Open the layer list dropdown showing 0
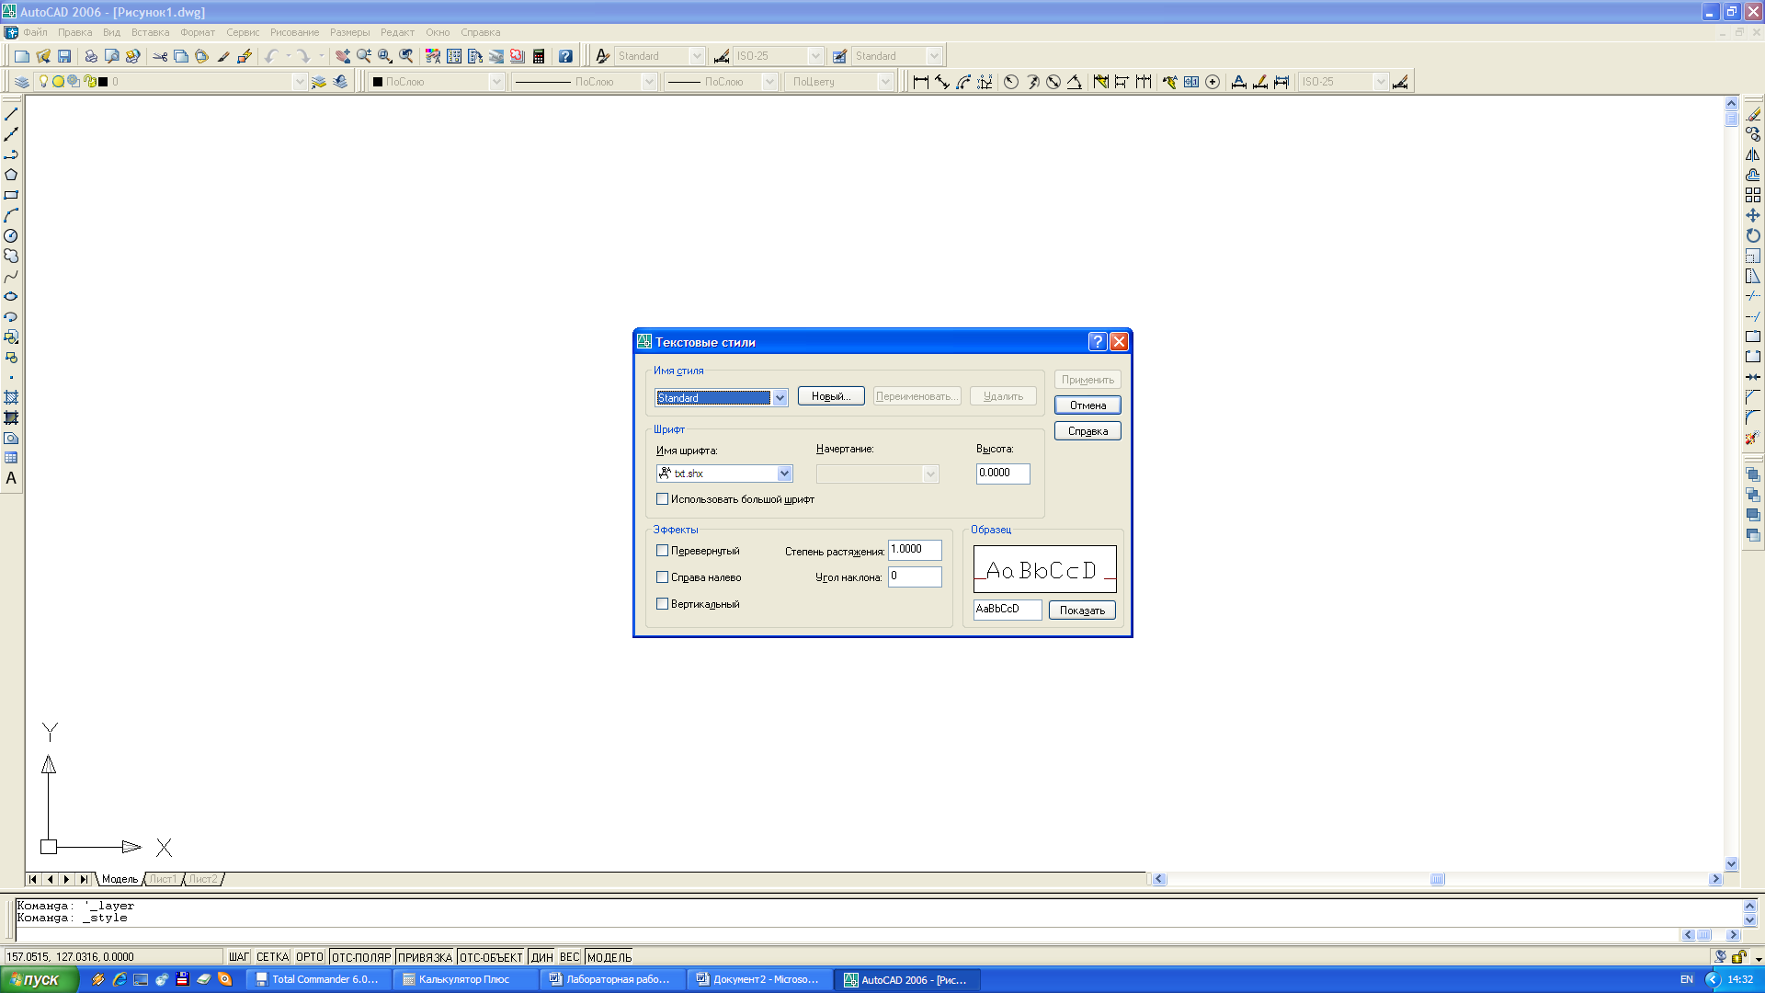 (x=299, y=82)
